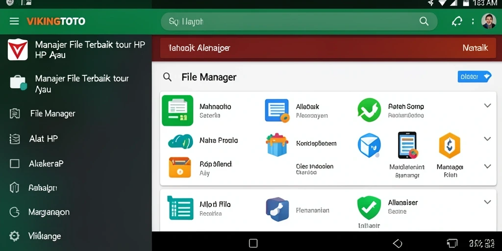Click the red V shield app icon
Screen dimensions: 502x251
[18, 50]
